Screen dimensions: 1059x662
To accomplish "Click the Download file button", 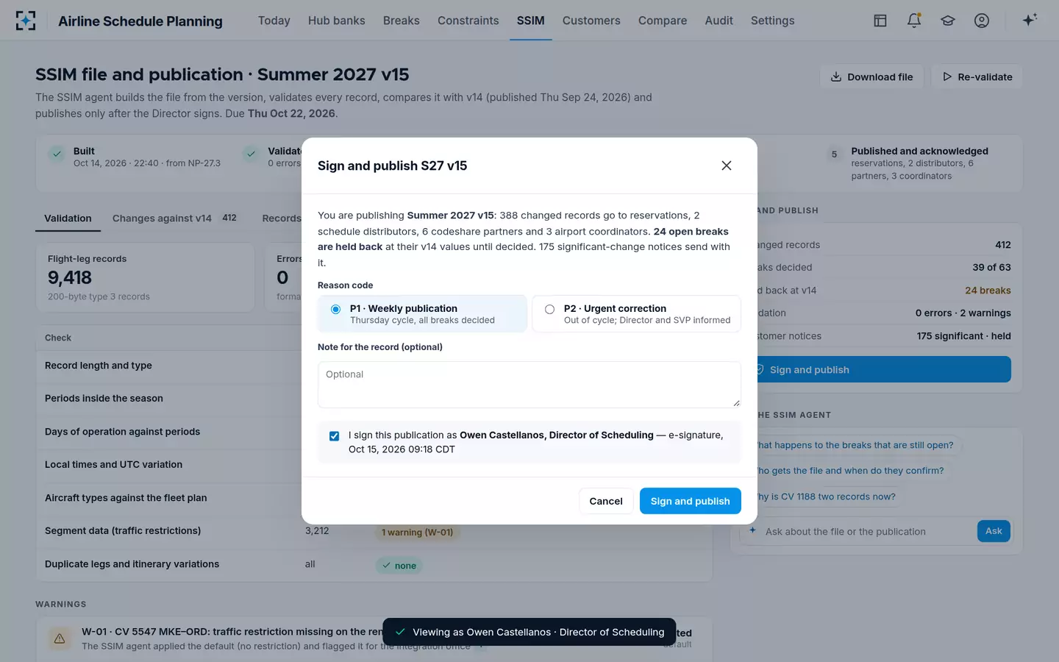I will coord(871,76).
